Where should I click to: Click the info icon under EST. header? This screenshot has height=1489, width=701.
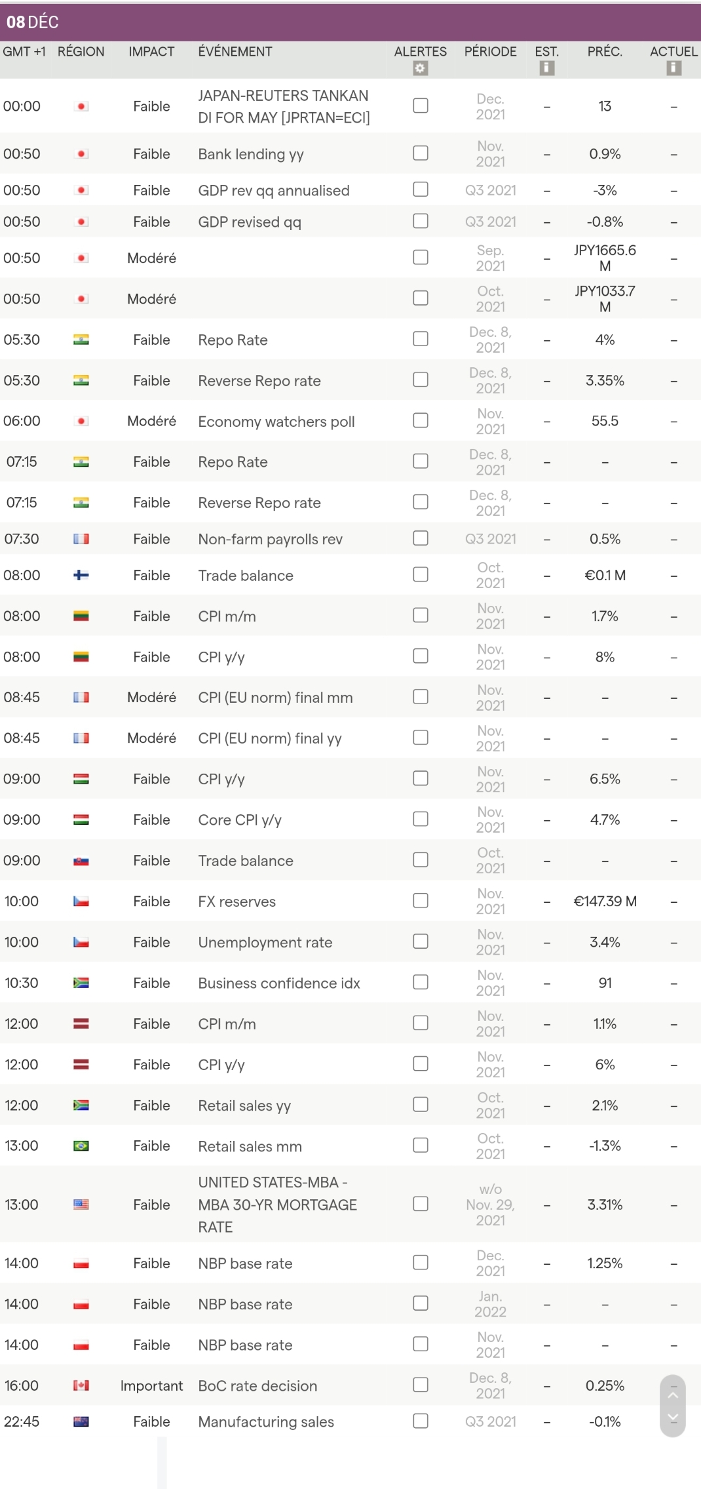[546, 68]
